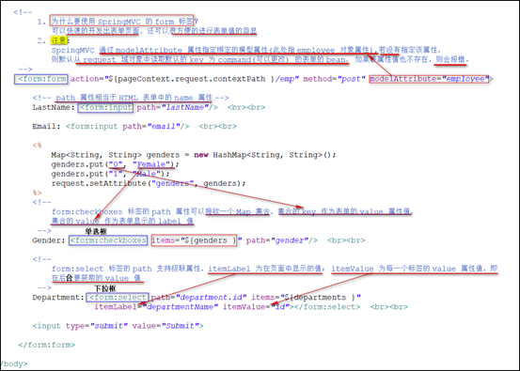Click the genders.put "Female" string
This screenshot has width=520, height=371.
tap(153, 164)
